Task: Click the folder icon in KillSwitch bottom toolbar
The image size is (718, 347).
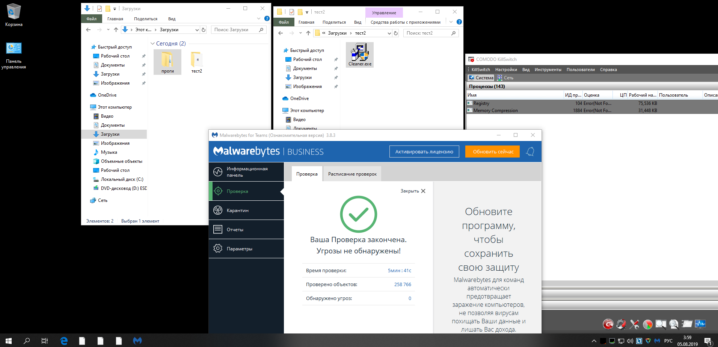Action: click(687, 324)
